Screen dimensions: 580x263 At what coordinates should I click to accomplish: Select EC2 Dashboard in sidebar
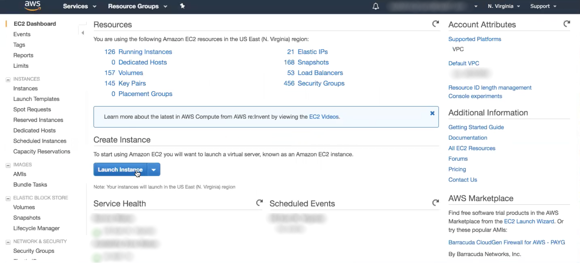(x=35, y=24)
